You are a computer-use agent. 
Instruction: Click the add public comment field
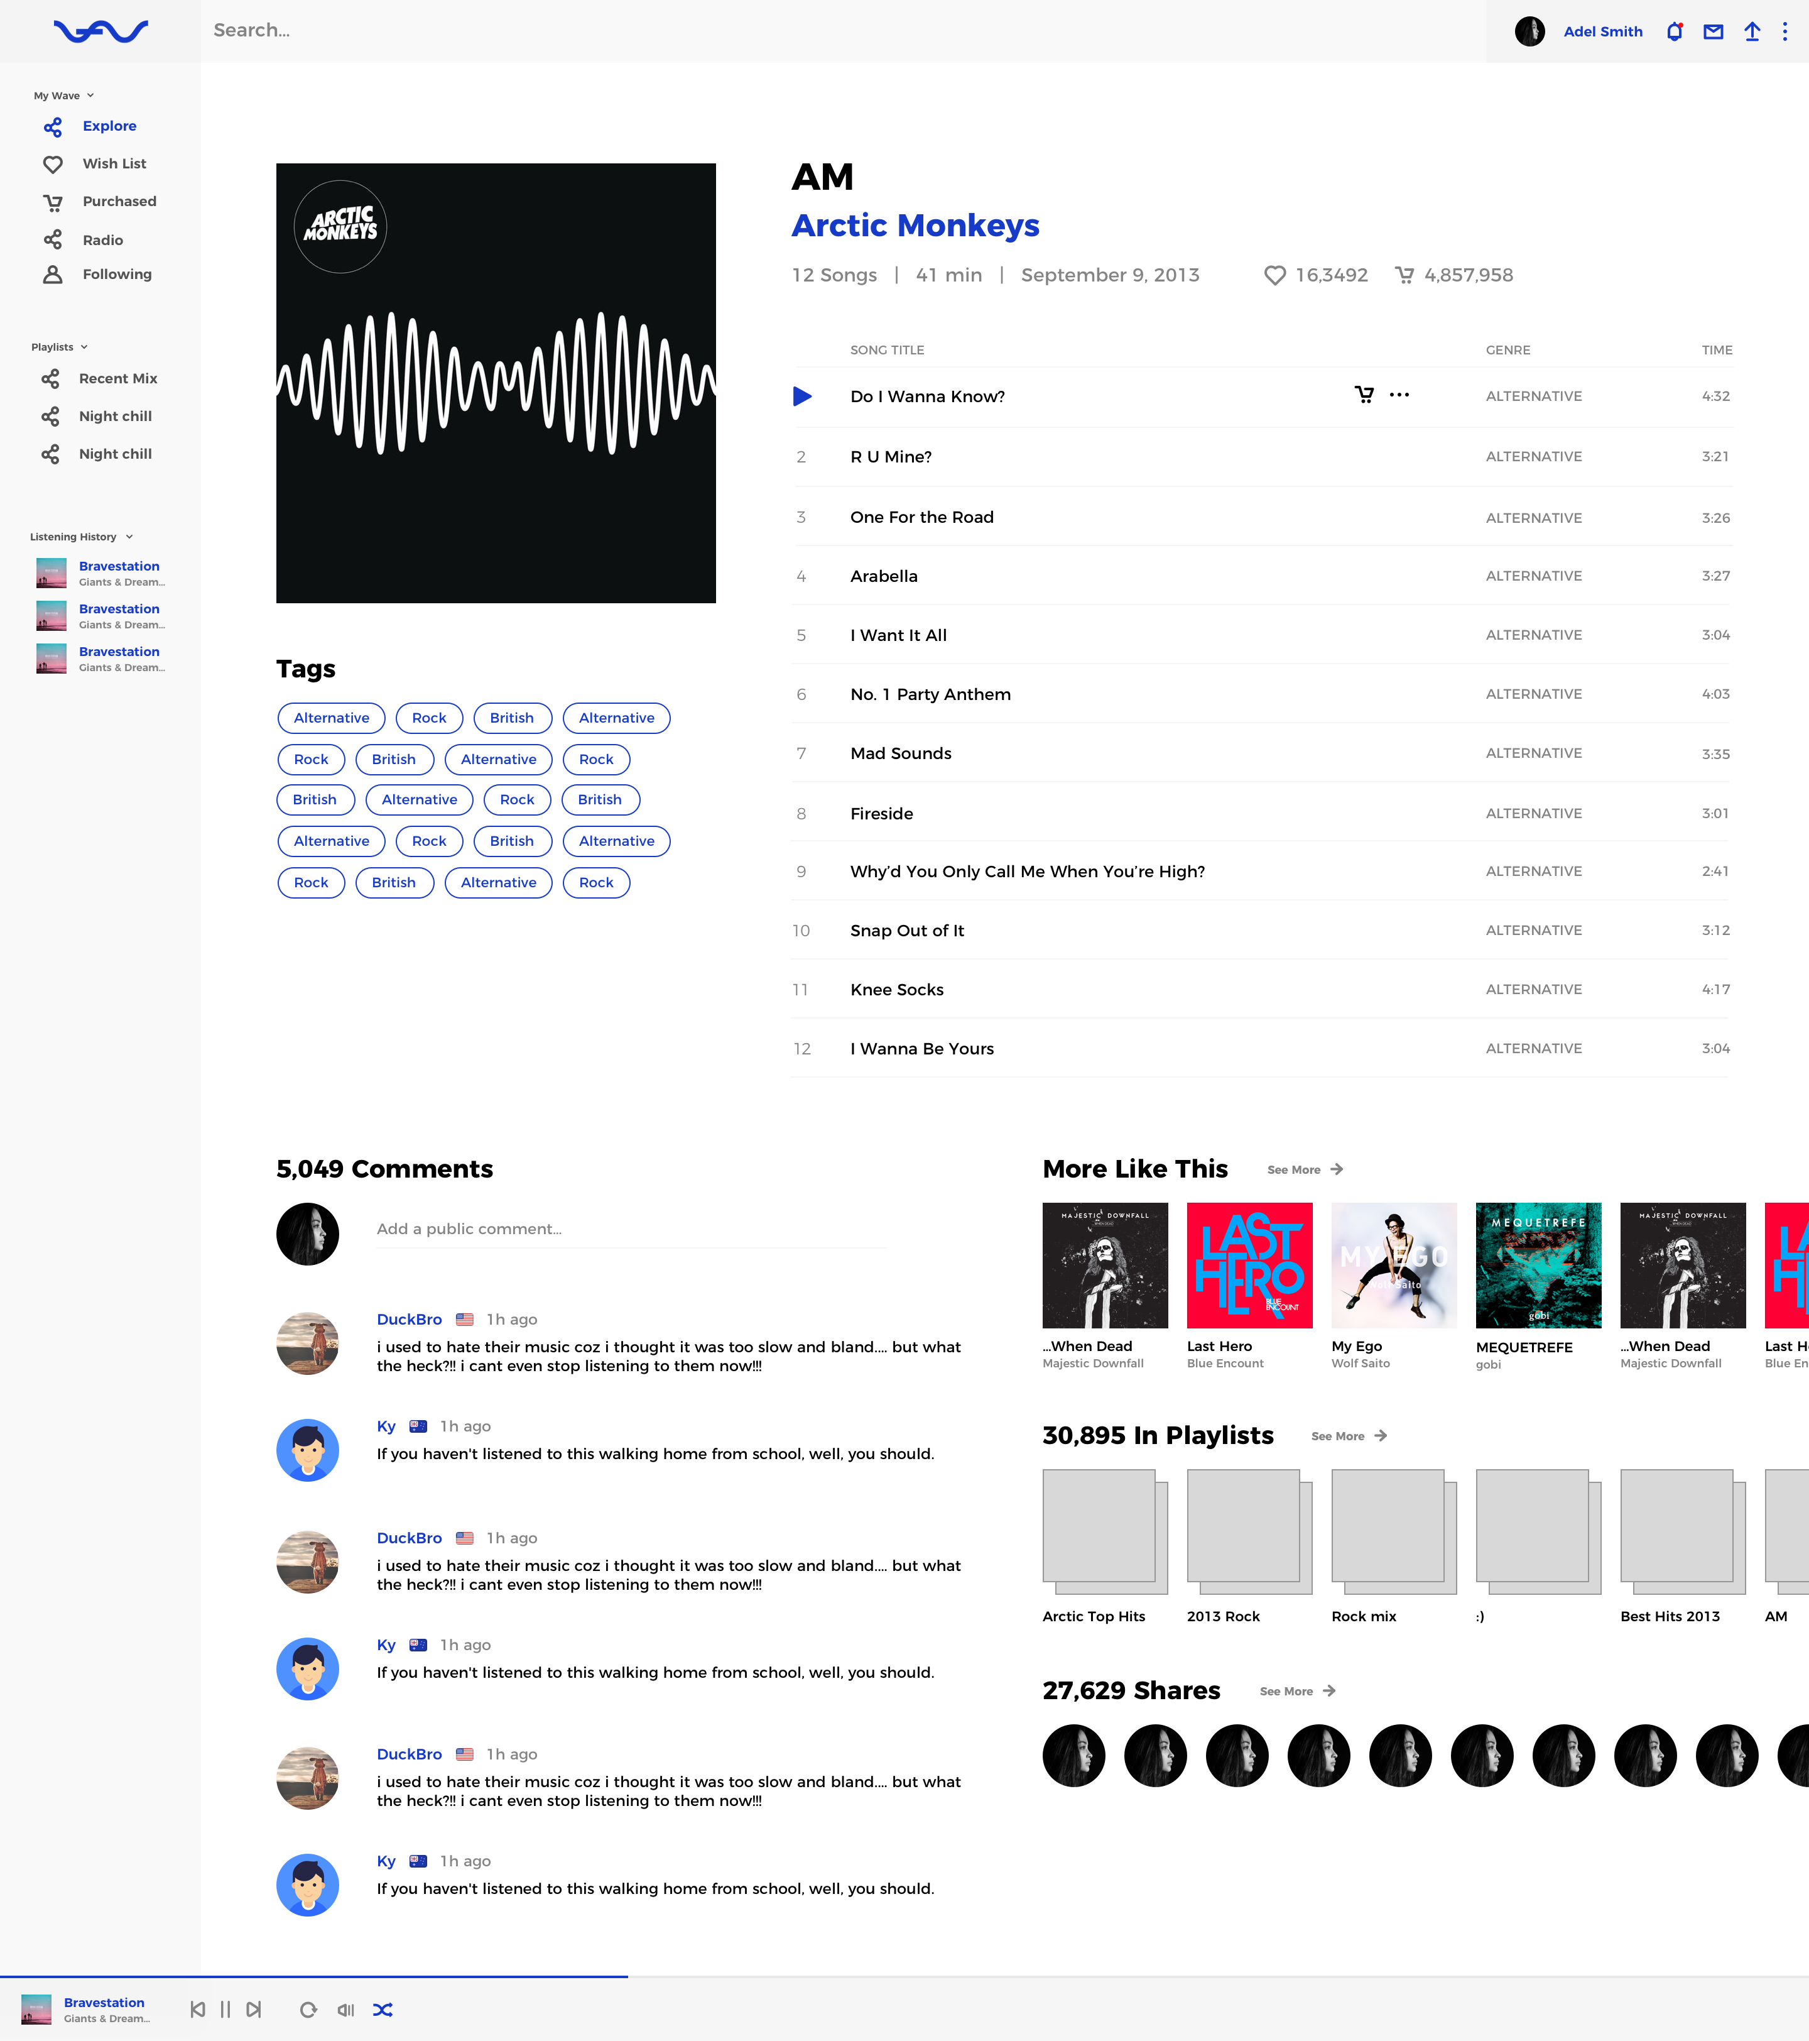(629, 1229)
